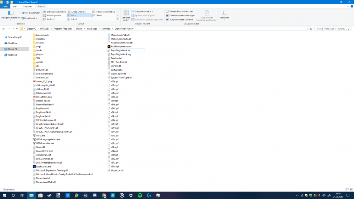
Task: Select the update folder
Action: (38, 62)
